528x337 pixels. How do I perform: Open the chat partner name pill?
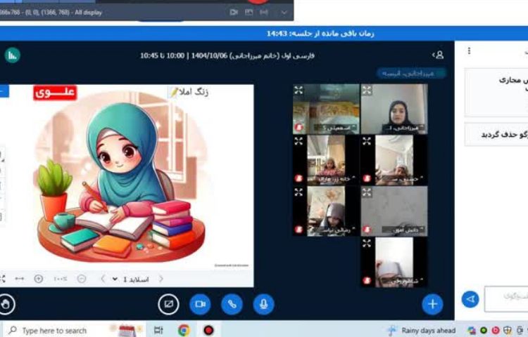pos(412,73)
